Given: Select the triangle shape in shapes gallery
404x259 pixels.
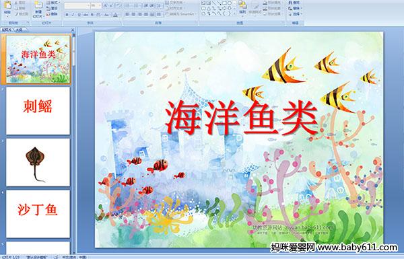Looking at the screenshot, I should pos(208,8).
